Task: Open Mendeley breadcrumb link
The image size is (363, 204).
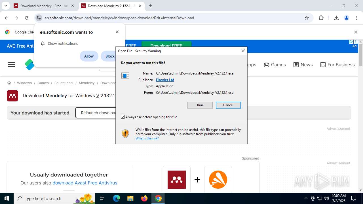Action: click(87, 83)
